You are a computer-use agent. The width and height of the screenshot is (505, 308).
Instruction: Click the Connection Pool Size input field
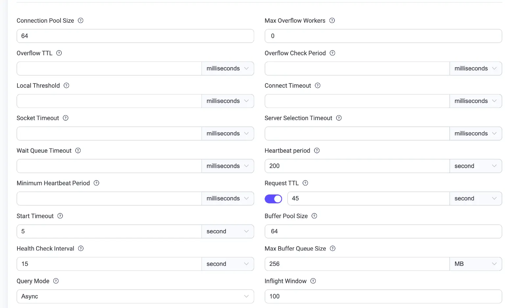tap(135, 36)
